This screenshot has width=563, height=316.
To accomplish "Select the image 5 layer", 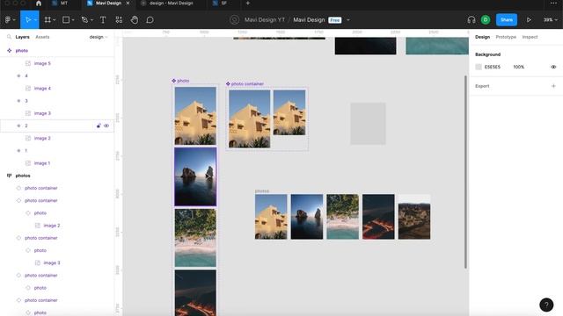I will tap(42, 63).
